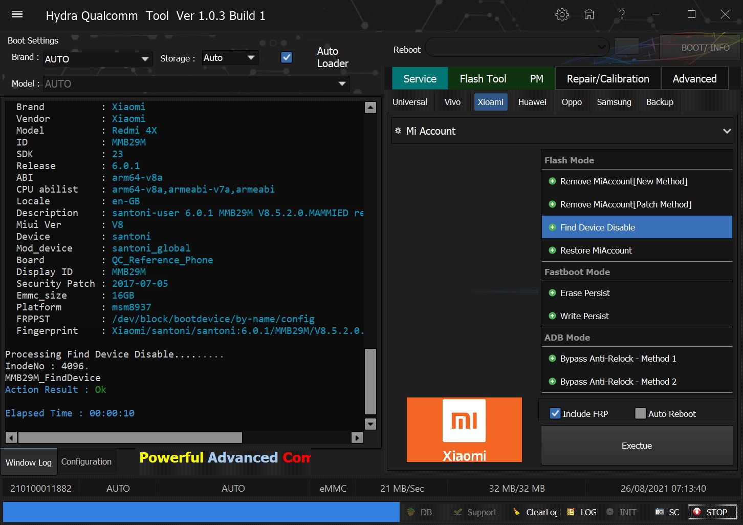Click the SC camera icon
The width and height of the screenshot is (743, 525).
click(660, 512)
